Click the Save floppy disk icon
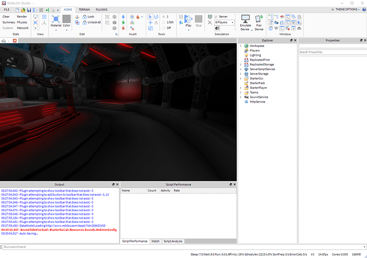 pyautogui.click(x=29, y=10)
